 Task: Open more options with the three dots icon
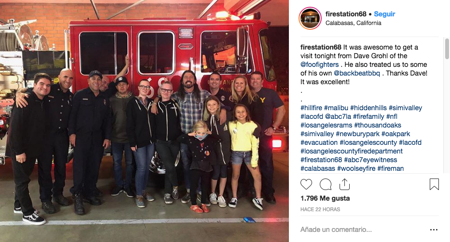(x=434, y=229)
